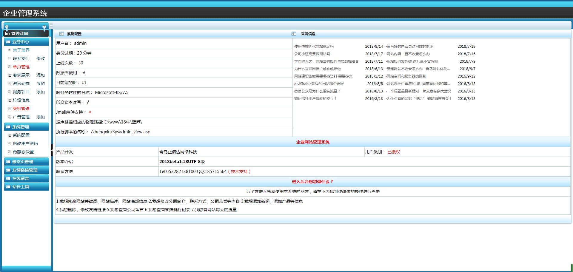Open 关于蓝界 in the sidebar

(21, 50)
